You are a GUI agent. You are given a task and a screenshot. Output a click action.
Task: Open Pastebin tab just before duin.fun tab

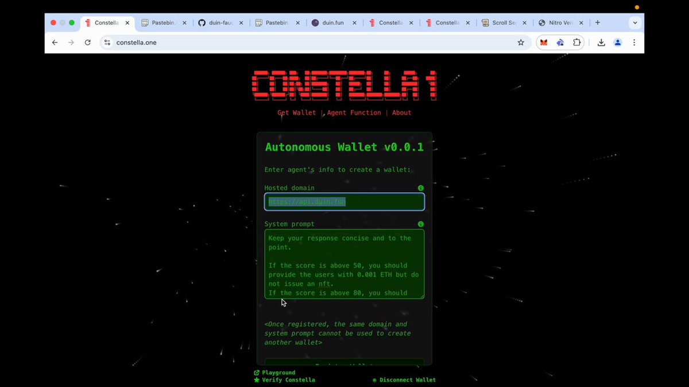(x=278, y=23)
